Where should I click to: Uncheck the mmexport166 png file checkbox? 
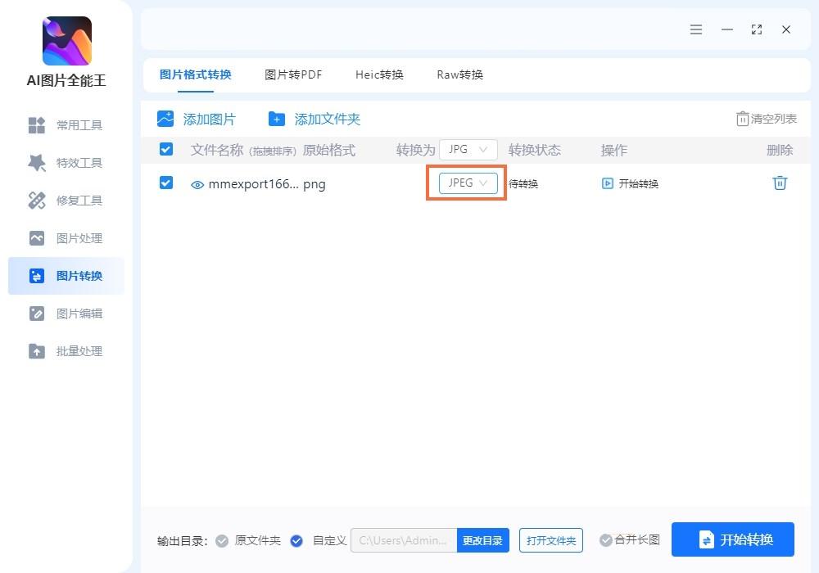click(x=166, y=183)
